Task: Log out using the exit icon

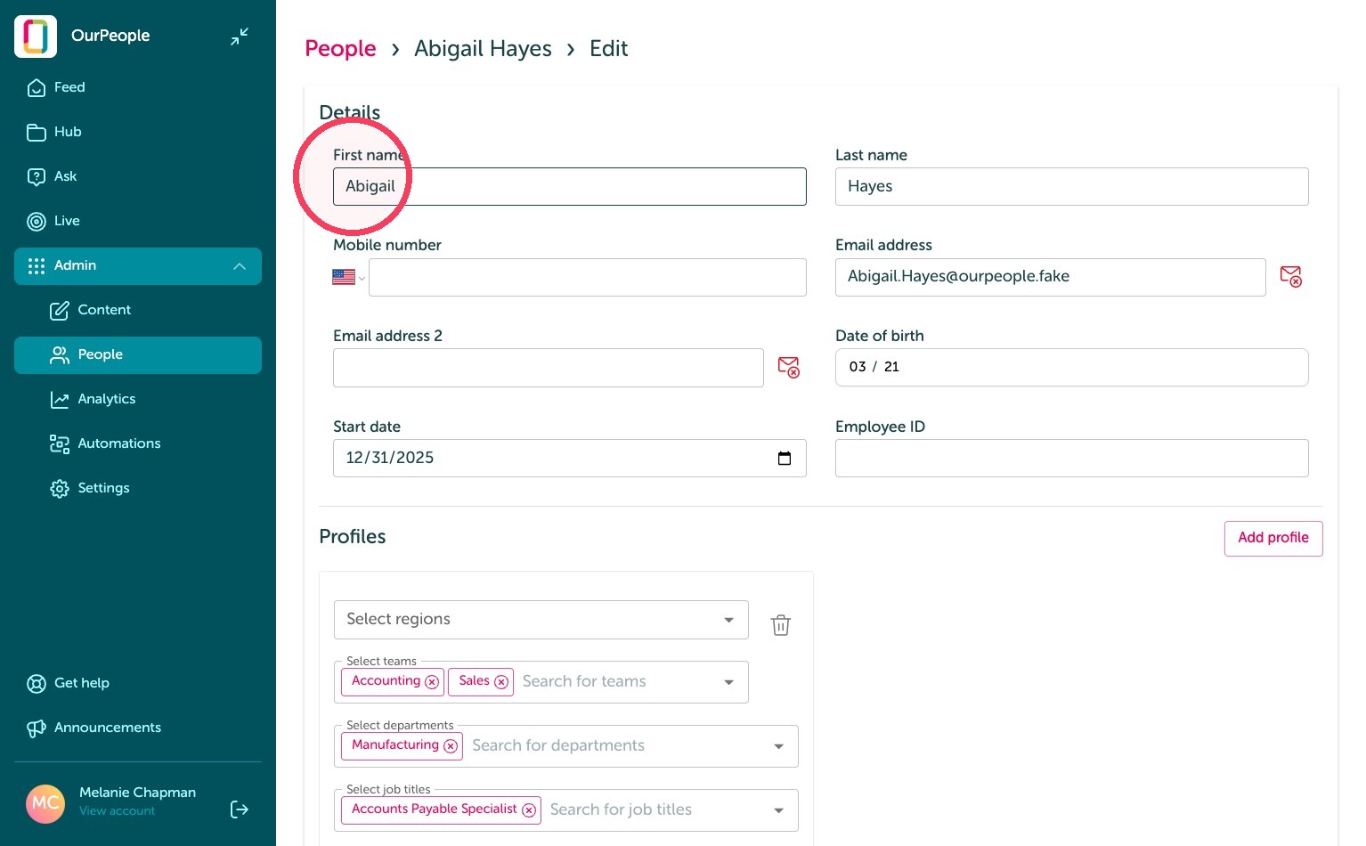Action: (x=240, y=809)
